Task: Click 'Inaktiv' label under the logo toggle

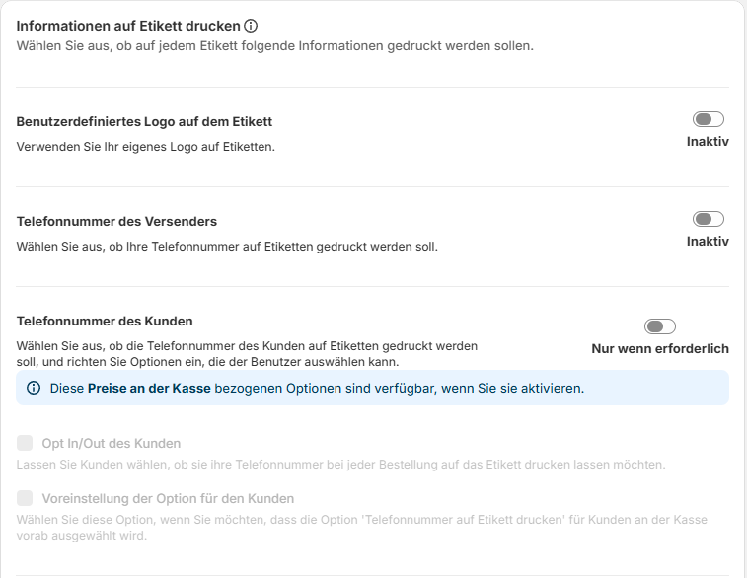Action: (x=708, y=141)
